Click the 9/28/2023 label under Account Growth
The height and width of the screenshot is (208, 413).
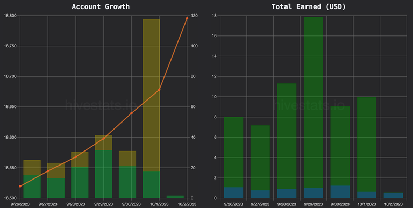[76, 204]
